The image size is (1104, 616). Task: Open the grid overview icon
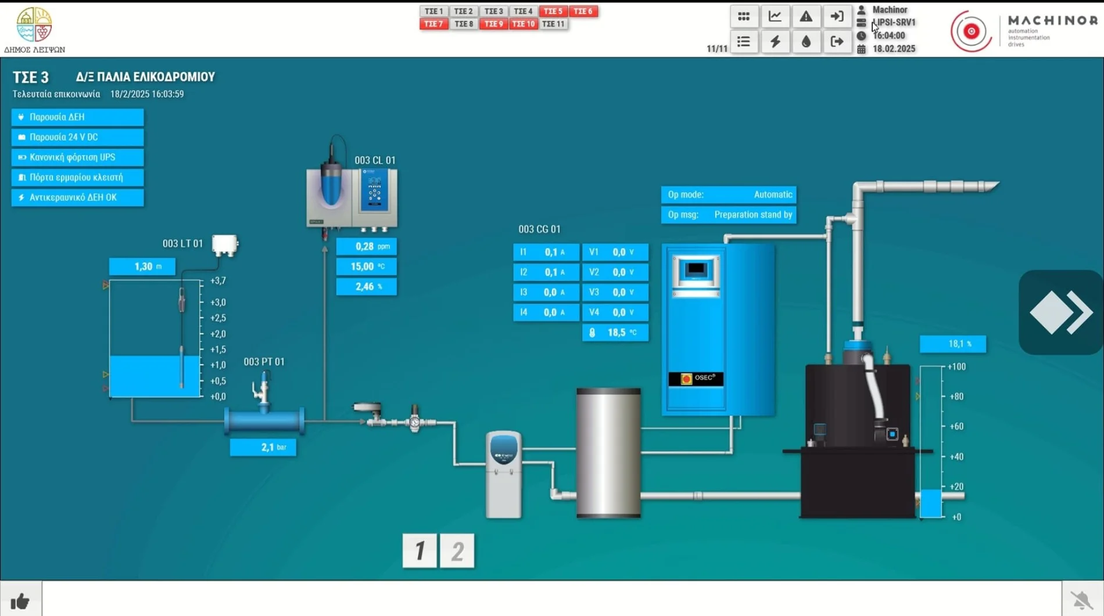744,17
